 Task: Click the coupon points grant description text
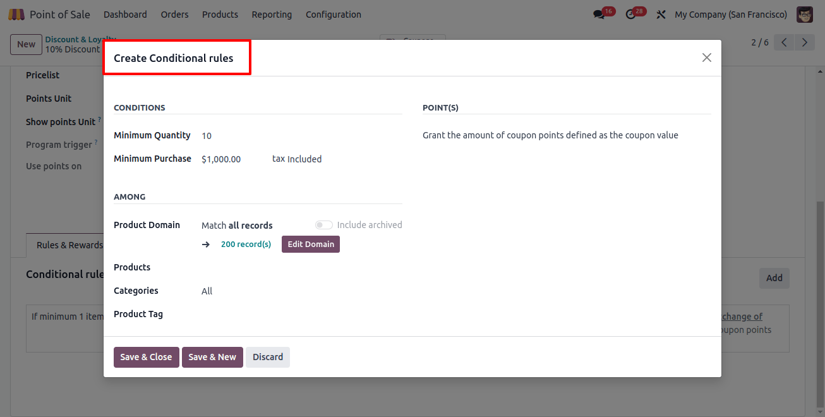550,135
